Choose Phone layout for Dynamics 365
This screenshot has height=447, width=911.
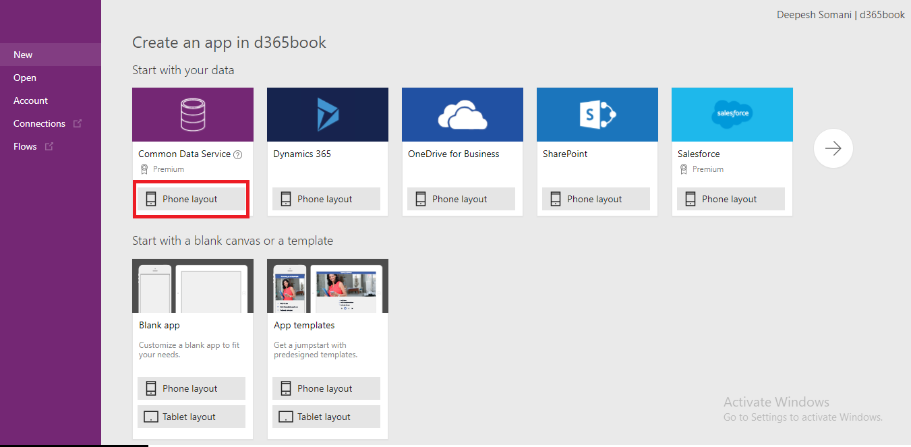point(326,199)
